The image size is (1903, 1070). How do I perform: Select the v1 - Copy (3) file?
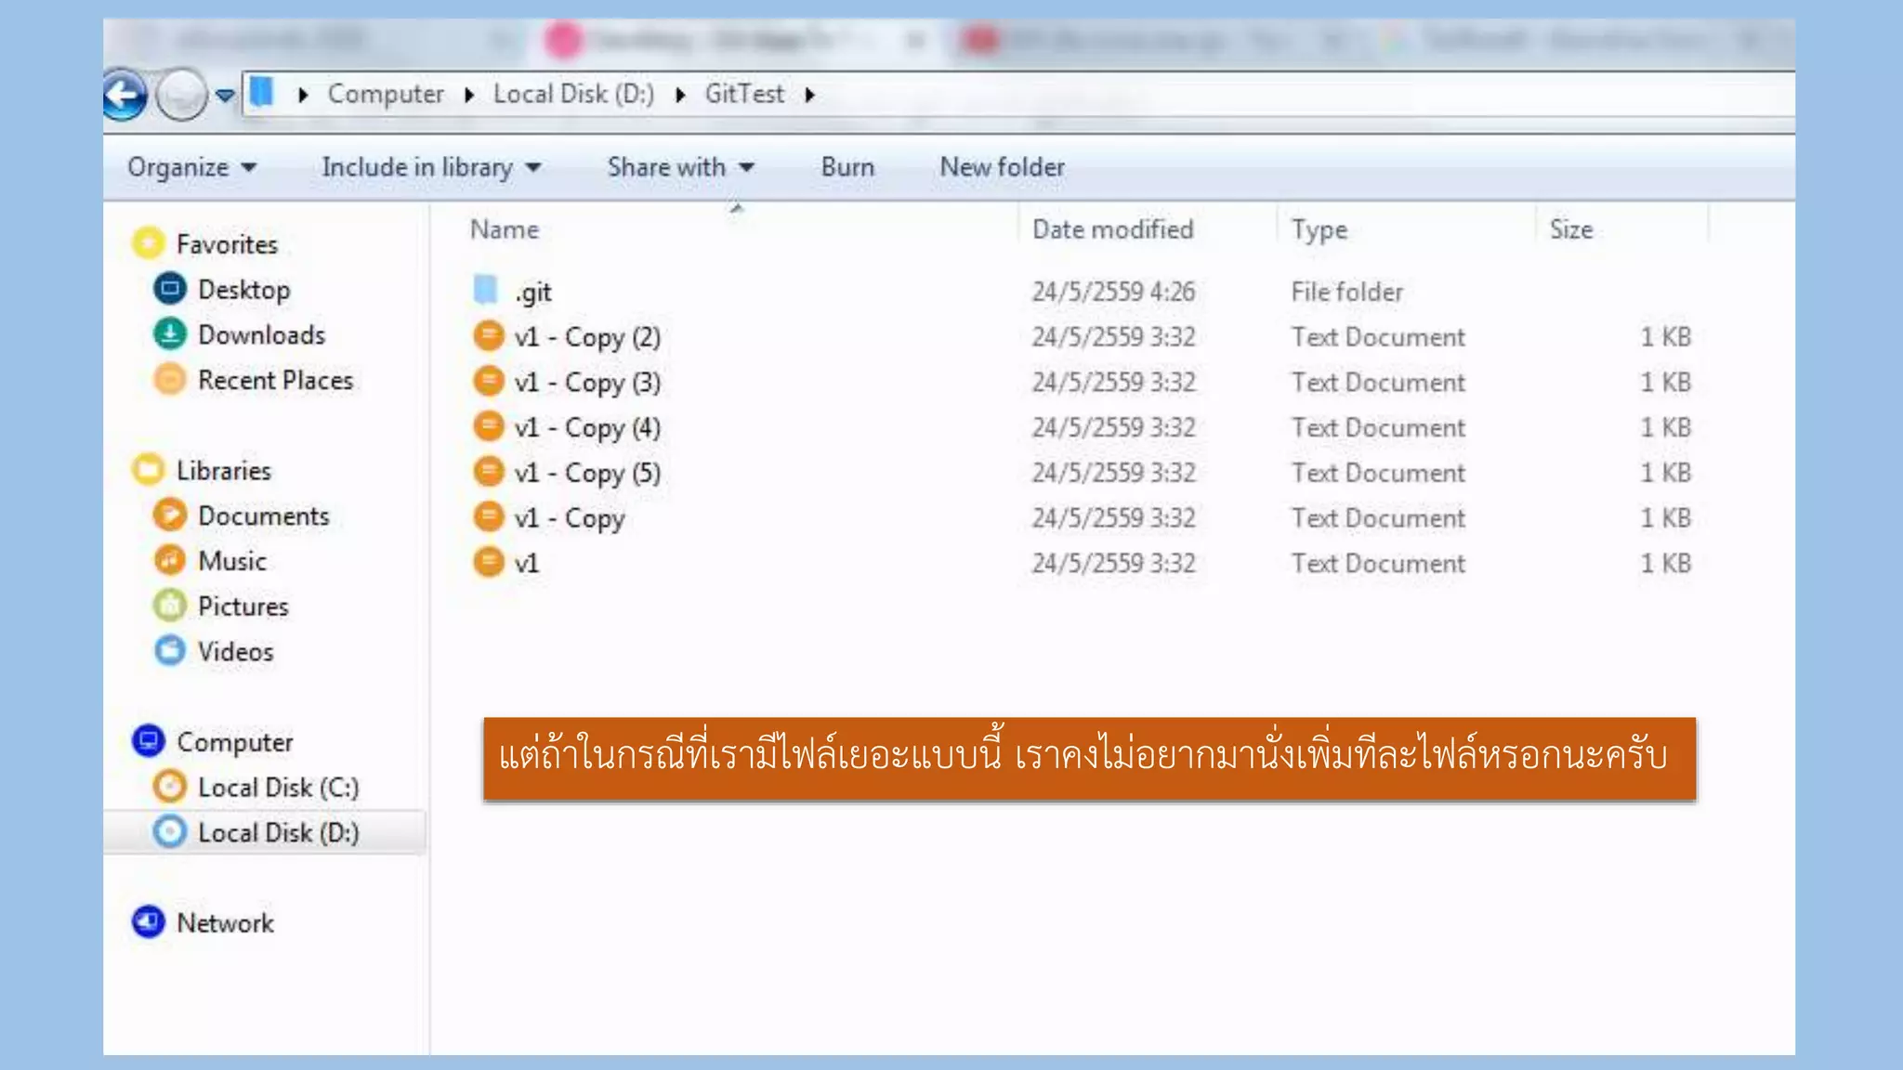(x=587, y=382)
